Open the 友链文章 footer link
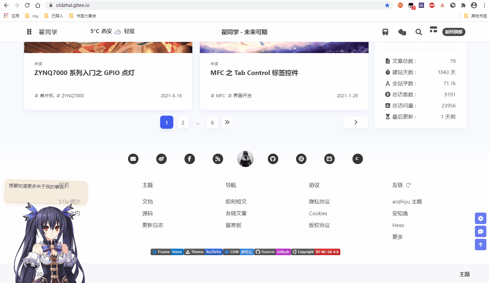The width and height of the screenshot is (489, 283). point(236,213)
